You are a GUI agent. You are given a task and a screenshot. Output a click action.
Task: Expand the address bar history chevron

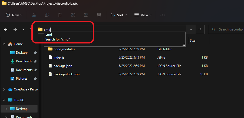191,29
